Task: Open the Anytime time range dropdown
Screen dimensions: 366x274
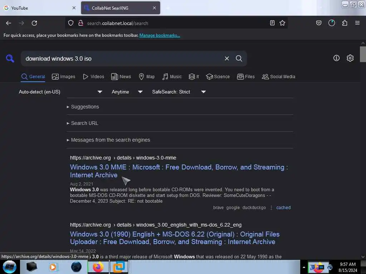Action: pyautogui.click(x=127, y=92)
